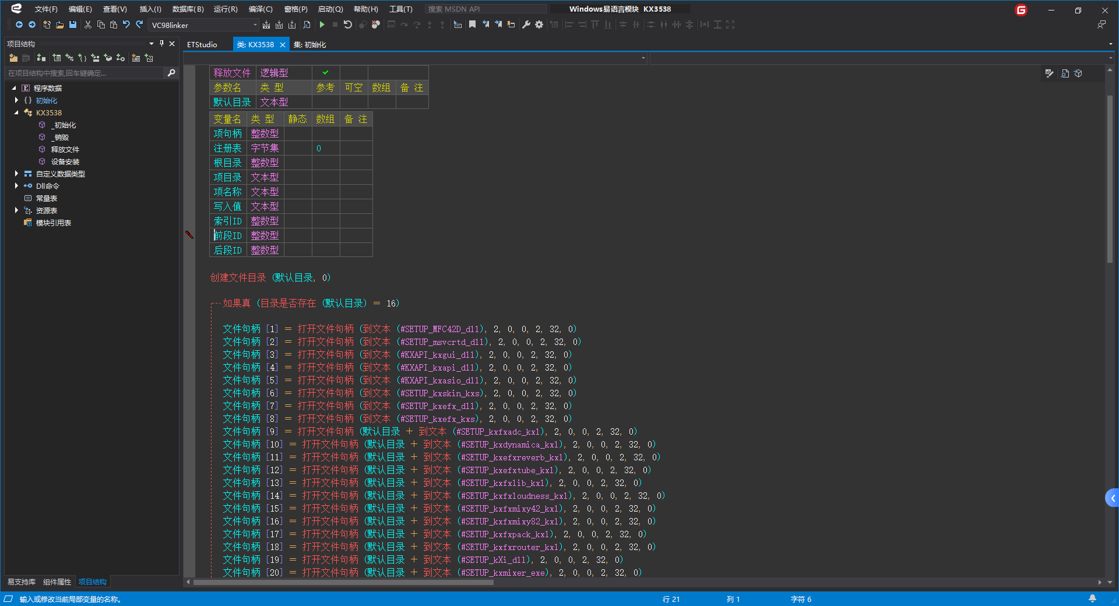The width and height of the screenshot is (1119, 606).
Task: Click the navigate forward arrow icon
Action: (32, 24)
